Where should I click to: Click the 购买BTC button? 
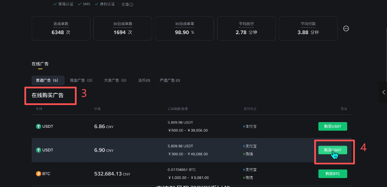coord(333,174)
